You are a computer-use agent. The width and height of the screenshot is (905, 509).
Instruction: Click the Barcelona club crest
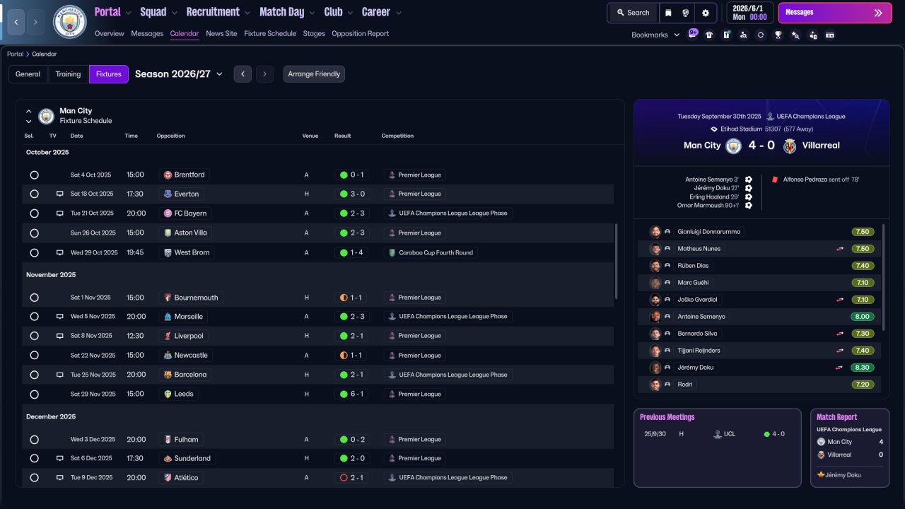pos(168,375)
